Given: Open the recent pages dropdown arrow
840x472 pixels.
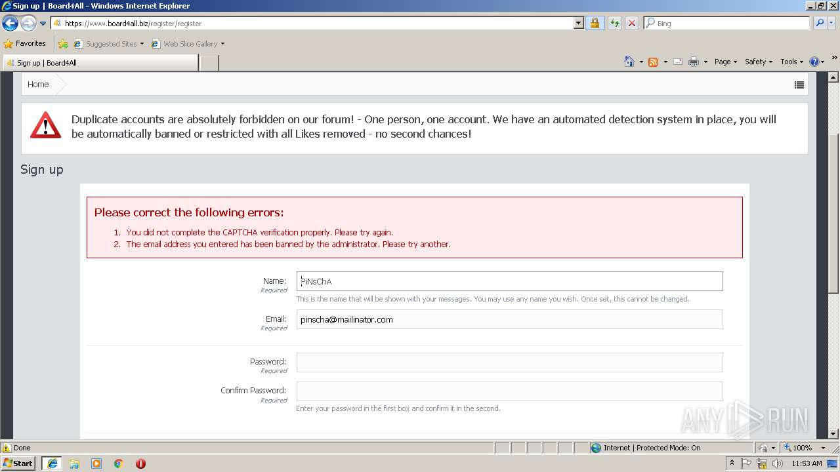Looking at the screenshot, I should [43, 24].
